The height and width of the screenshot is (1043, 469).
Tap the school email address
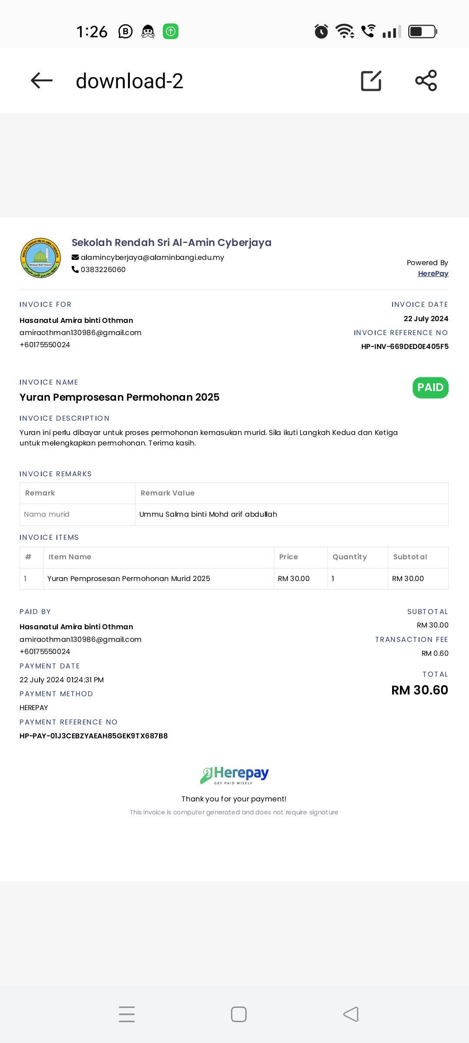(152, 257)
